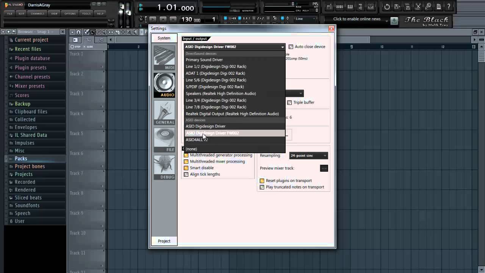Image resolution: width=485 pixels, height=273 pixels.
Task: Click the tempo tapper knob icon
Action: point(141,19)
